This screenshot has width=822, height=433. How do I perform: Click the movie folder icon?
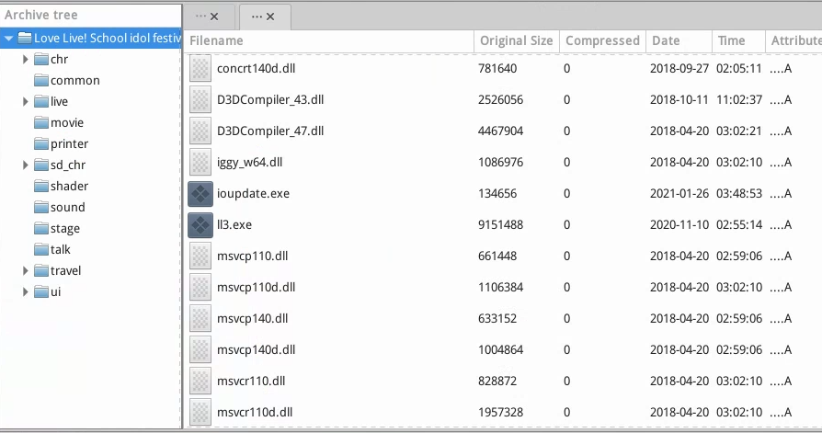click(41, 122)
